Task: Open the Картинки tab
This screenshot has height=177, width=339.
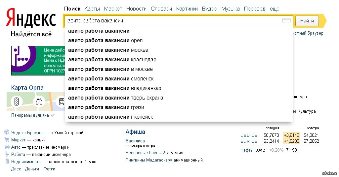Action: (x=187, y=9)
